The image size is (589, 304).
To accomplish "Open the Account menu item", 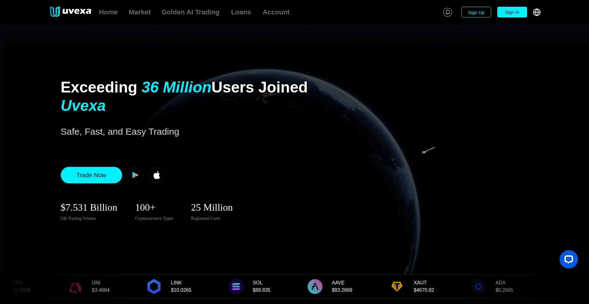I will pos(276,12).
